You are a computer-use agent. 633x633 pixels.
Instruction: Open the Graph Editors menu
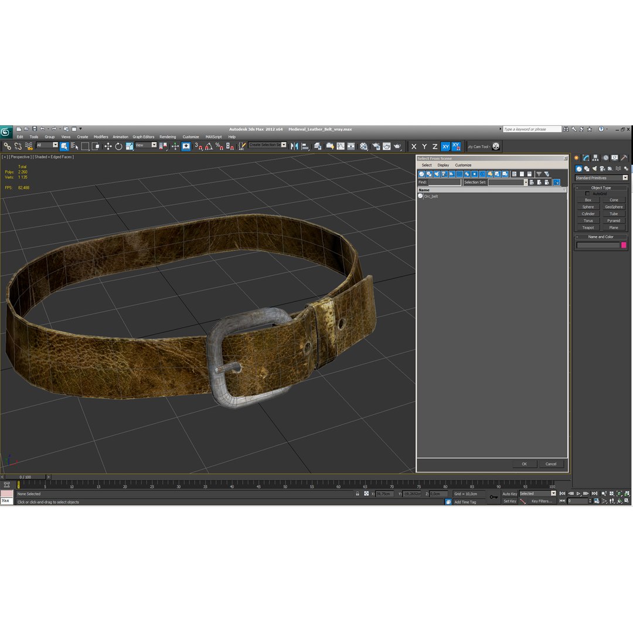point(144,137)
